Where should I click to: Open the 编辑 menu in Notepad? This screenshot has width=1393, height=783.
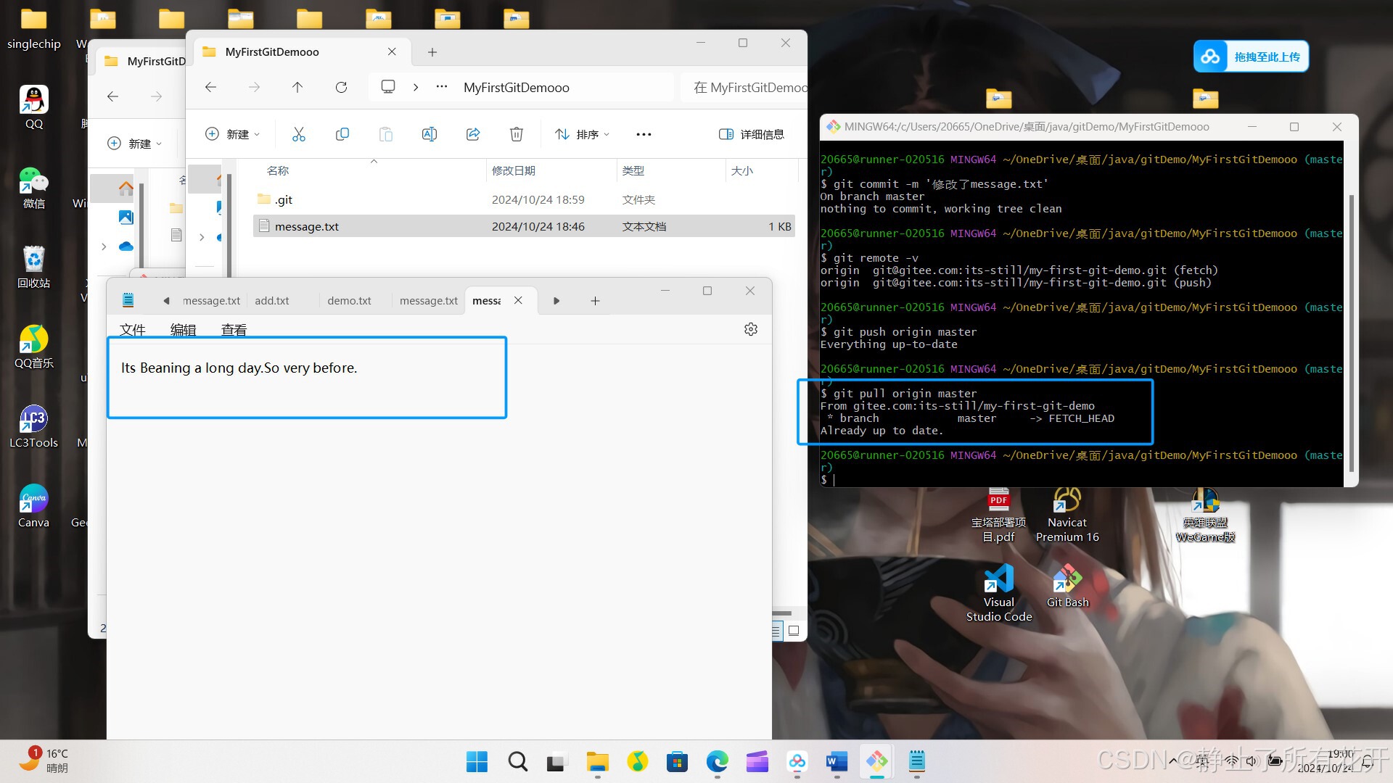pyautogui.click(x=183, y=330)
